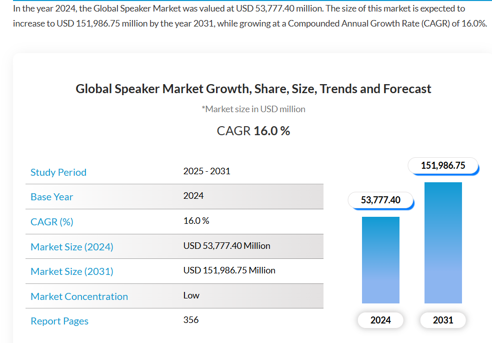Click USD 151,986.75 Million table value
Viewport: 492px width, 343px height.
click(229, 270)
